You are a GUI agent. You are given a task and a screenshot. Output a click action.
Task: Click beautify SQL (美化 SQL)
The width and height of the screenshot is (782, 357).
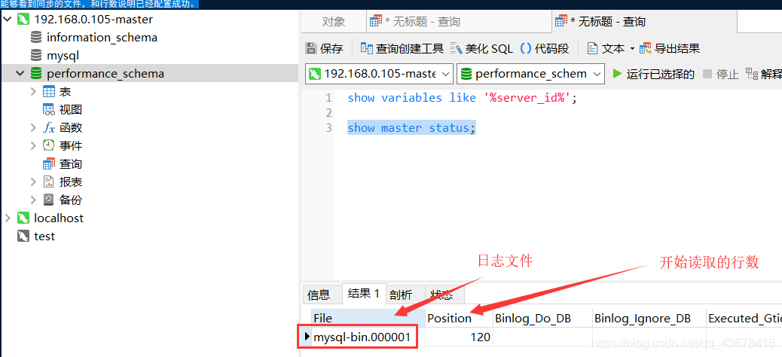coord(481,48)
